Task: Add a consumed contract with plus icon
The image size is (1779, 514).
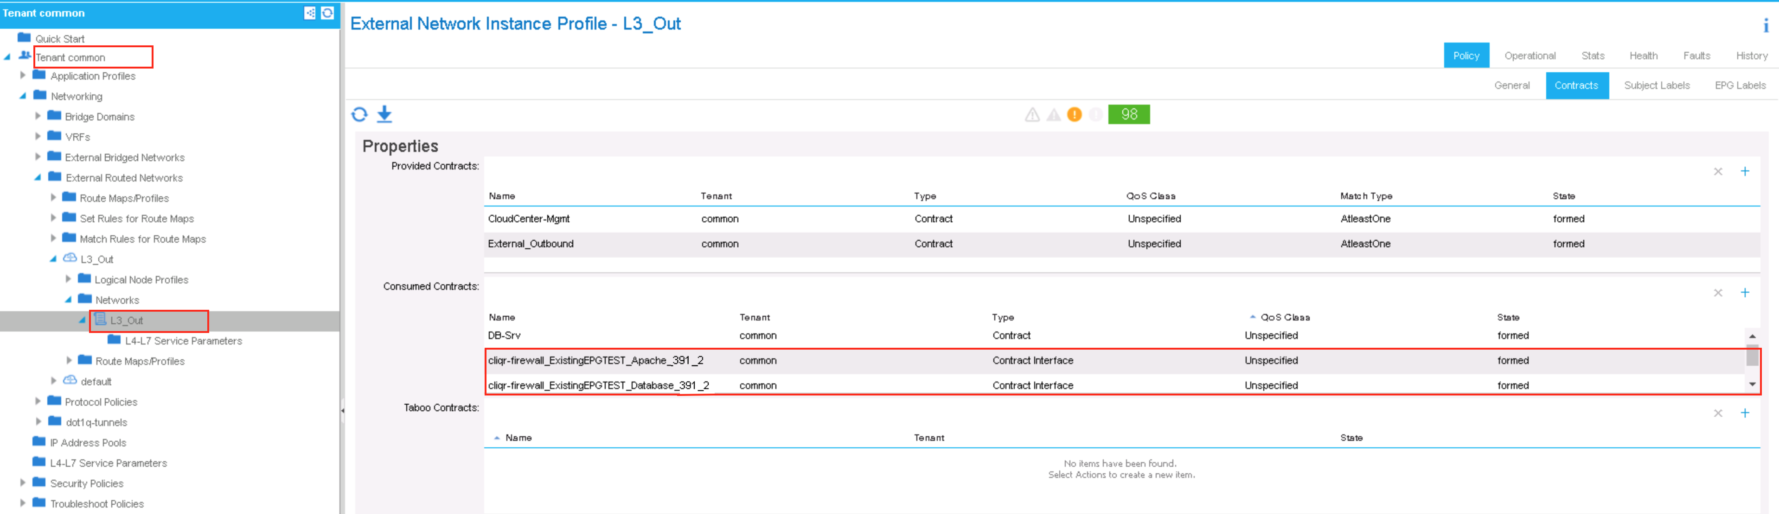Action: coord(1745,293)
